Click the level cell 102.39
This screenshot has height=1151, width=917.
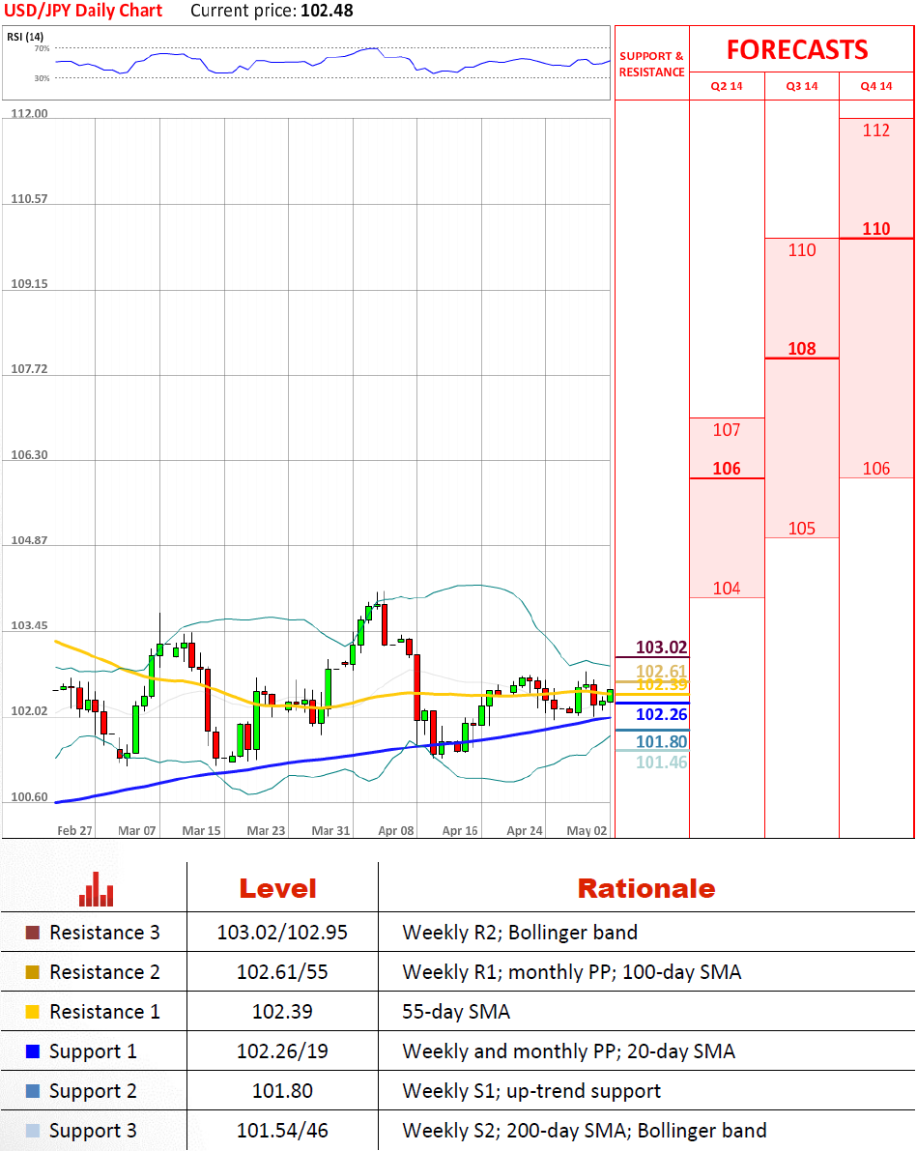282,1012
